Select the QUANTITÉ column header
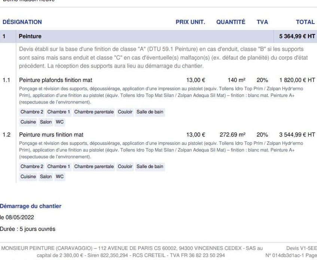The width and height of the screenshot is (317, 260). 231,22
